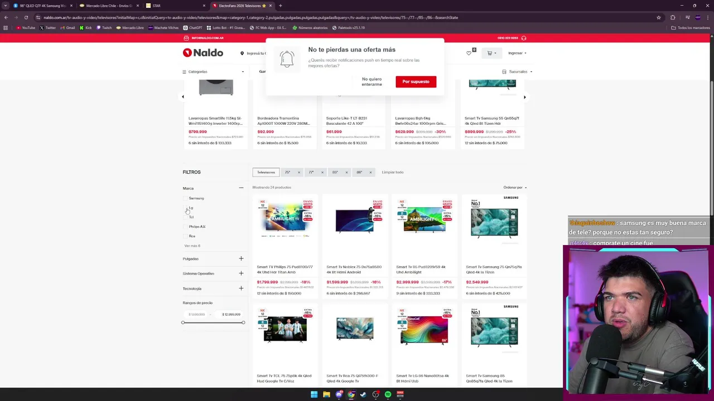Switch to the Mercado Libre Chile tab

pyautogui.click(x=108, y=6)
